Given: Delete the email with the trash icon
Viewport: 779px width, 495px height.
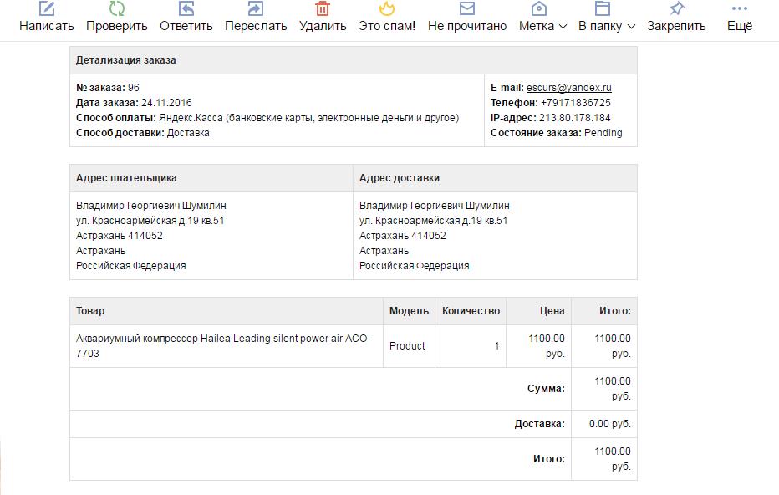Looking at the screenshot, I should point(323,8).
